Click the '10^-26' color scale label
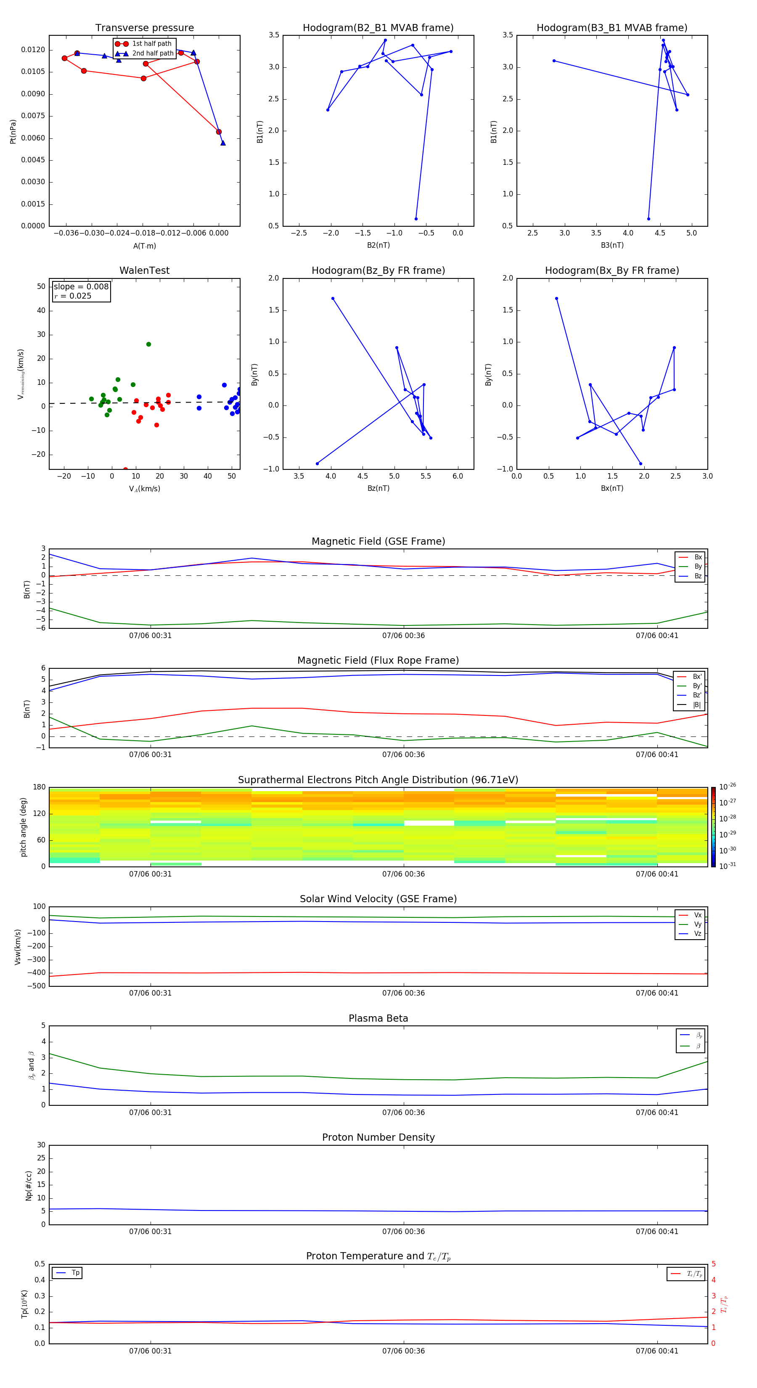The image size is (757, 1388). tap(728, 787)
